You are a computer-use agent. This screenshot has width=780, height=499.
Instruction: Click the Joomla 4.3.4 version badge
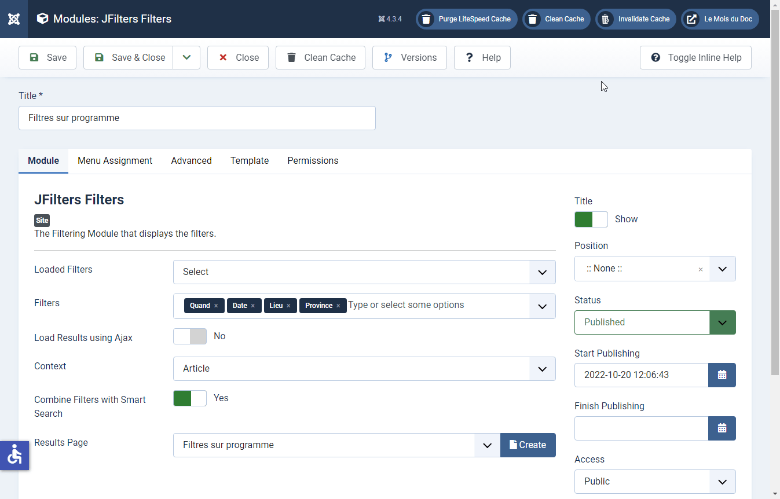390,19
